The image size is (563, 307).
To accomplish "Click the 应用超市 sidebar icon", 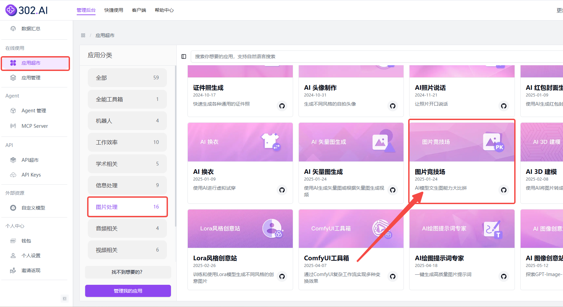I will (13, 63).
